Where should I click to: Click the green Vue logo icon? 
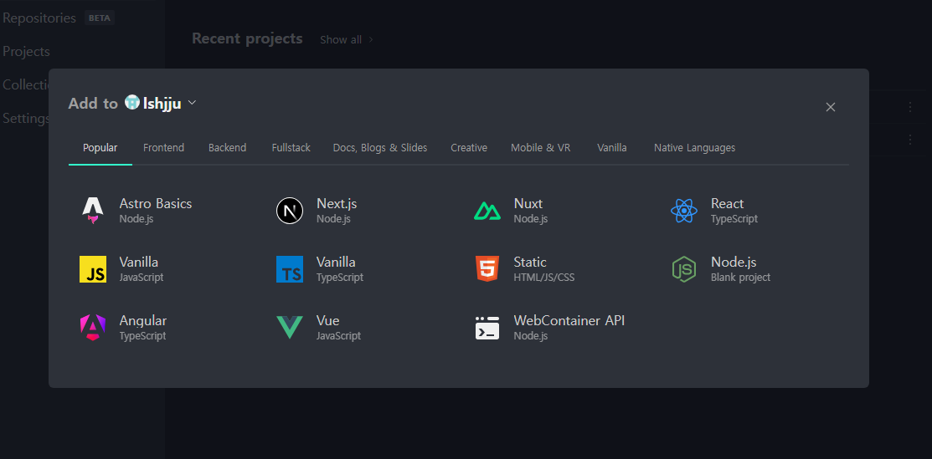click(x=290, y=328)
